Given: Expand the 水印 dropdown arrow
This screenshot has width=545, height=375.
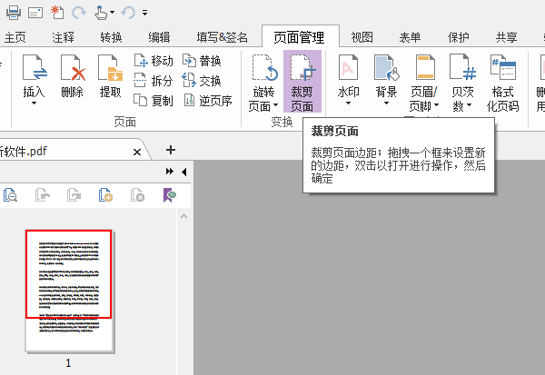Looking at the screenshot, I should pyautogui.click(x=348, y=103).
